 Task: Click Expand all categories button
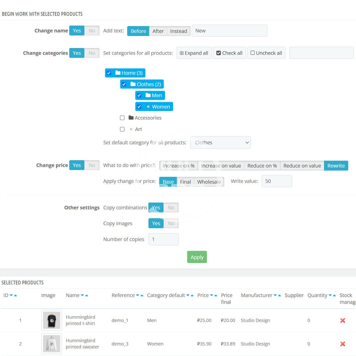point(194,53)
